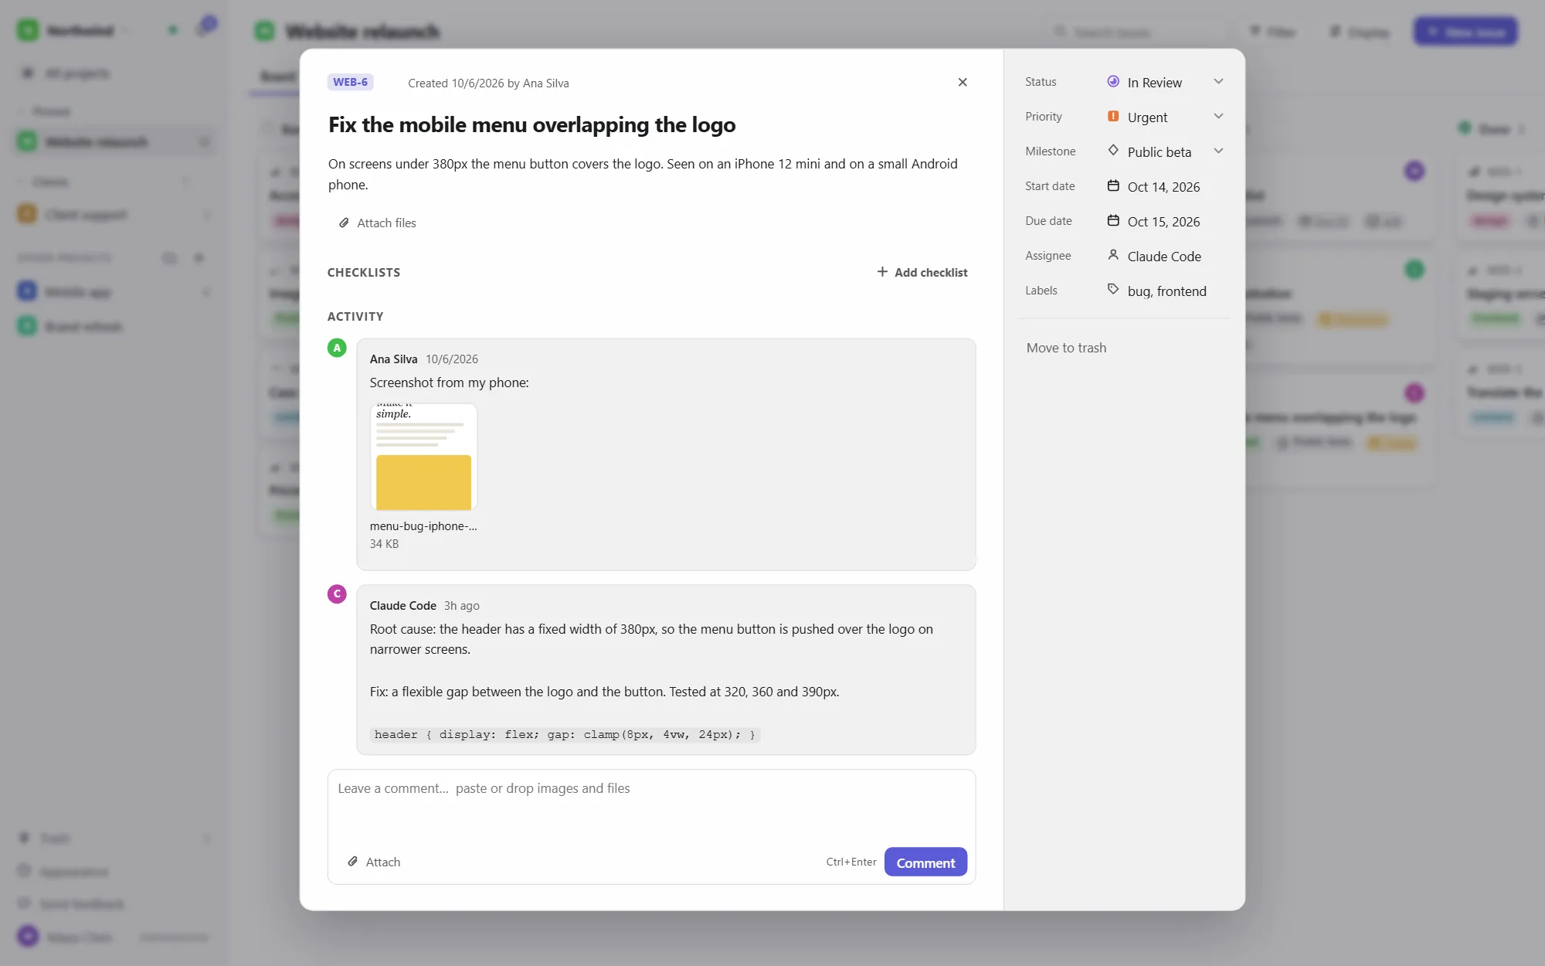Expand the Status chevron arrow

1218,82
